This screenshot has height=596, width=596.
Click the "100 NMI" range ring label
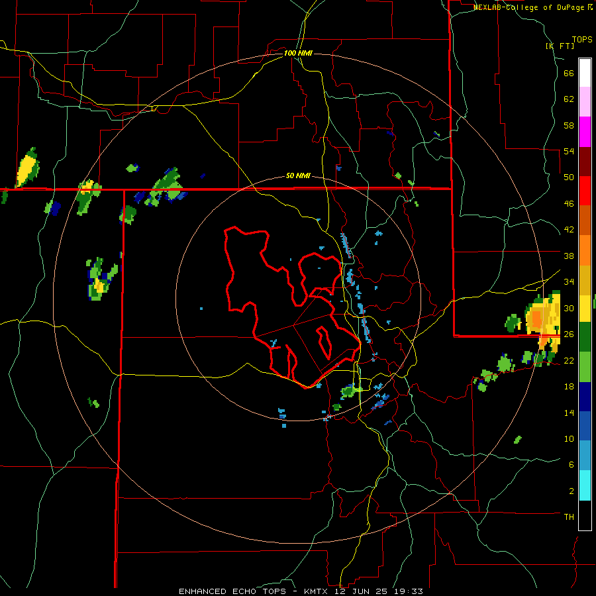click(x=298, y=53)
